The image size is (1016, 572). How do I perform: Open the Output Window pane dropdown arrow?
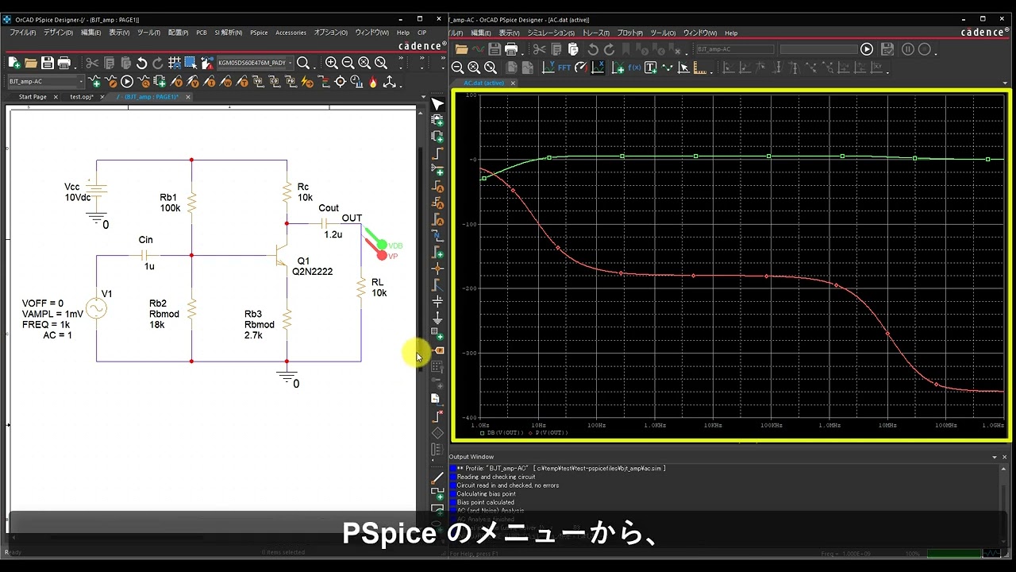pos(995,457)
